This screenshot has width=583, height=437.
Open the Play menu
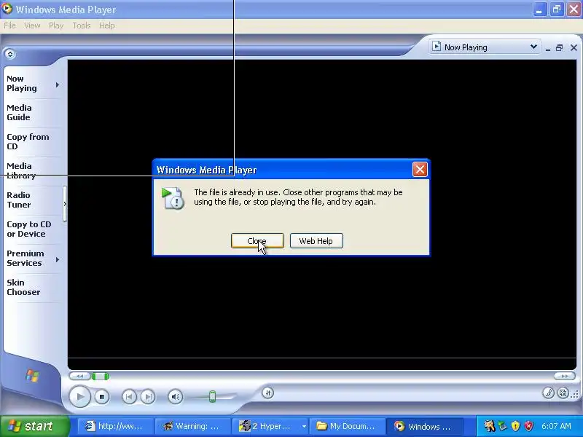(56, 25)
